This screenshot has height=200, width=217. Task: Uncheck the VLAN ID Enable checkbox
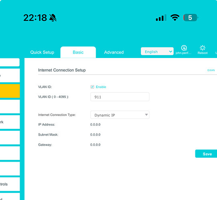[92, 87]
